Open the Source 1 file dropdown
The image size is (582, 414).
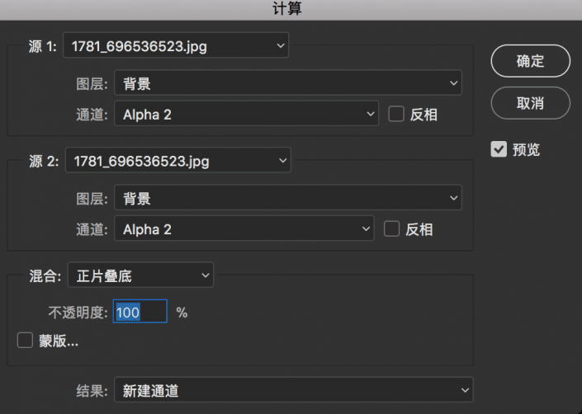(x=177, y=46)
